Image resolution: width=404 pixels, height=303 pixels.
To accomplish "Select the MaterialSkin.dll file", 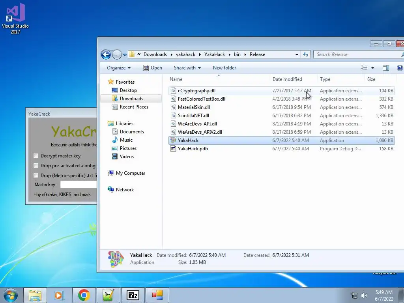I will (x=281, y=107).
